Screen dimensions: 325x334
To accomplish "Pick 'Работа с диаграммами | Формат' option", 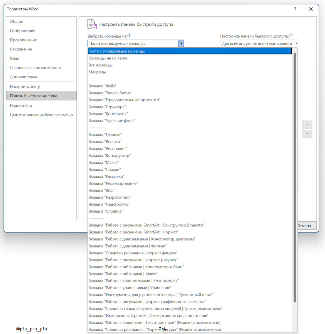I will point(190,246).
